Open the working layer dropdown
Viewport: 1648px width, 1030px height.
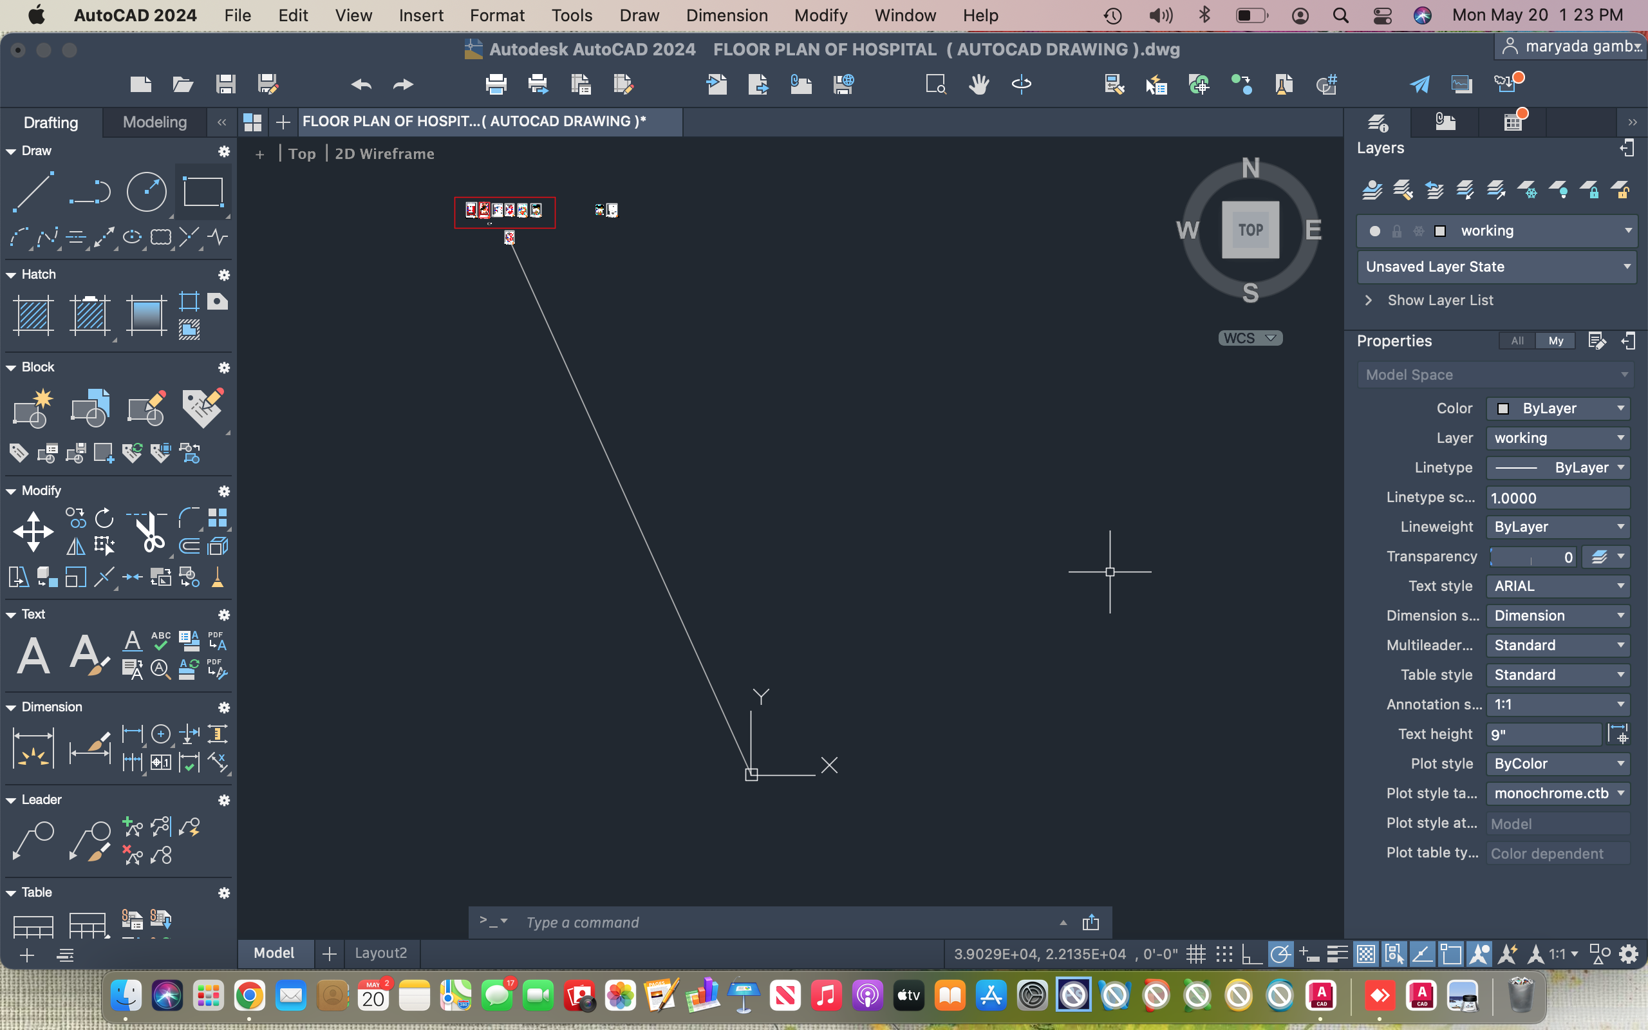click(x=1626, y=230)
